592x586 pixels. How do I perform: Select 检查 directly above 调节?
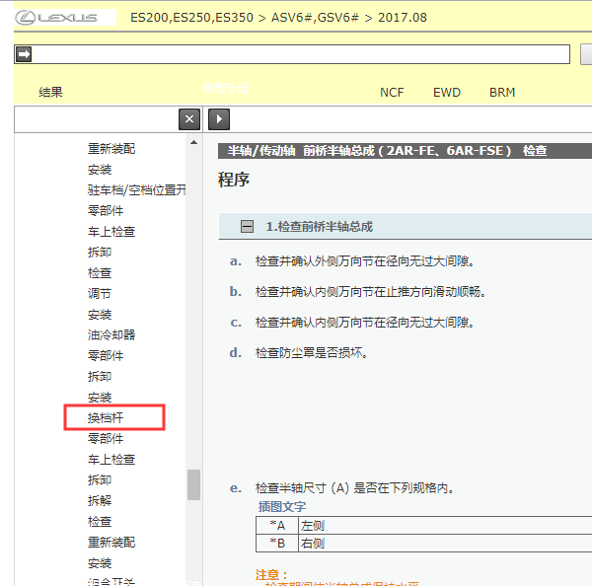[100, 272]
